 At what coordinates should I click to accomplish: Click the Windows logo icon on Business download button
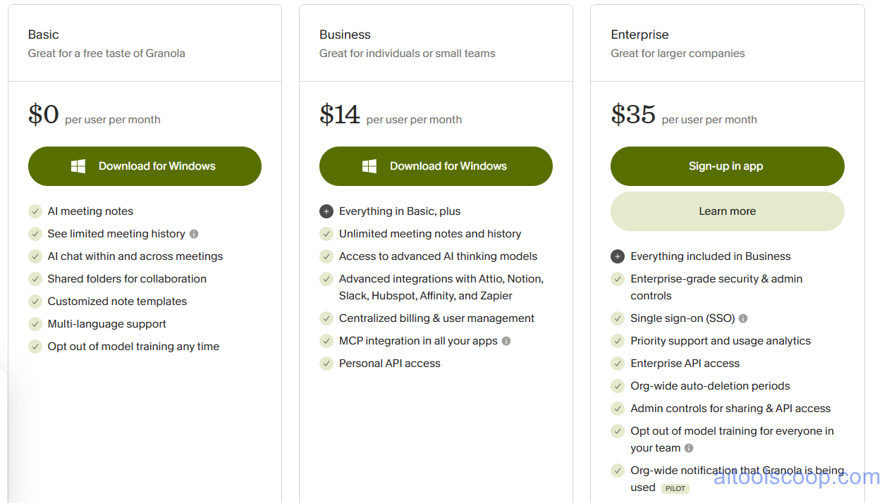[x=369, y=166]
